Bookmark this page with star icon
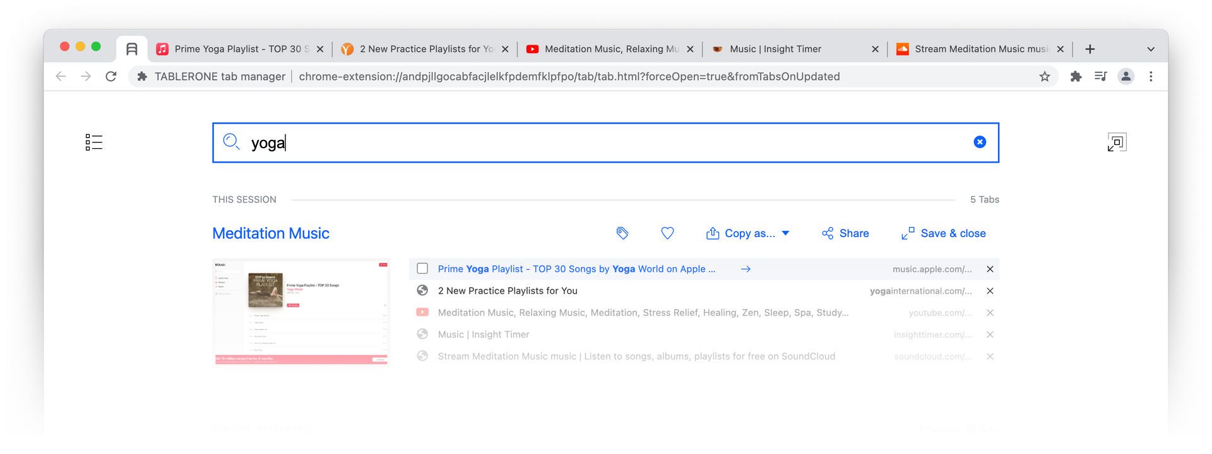 1045,76
